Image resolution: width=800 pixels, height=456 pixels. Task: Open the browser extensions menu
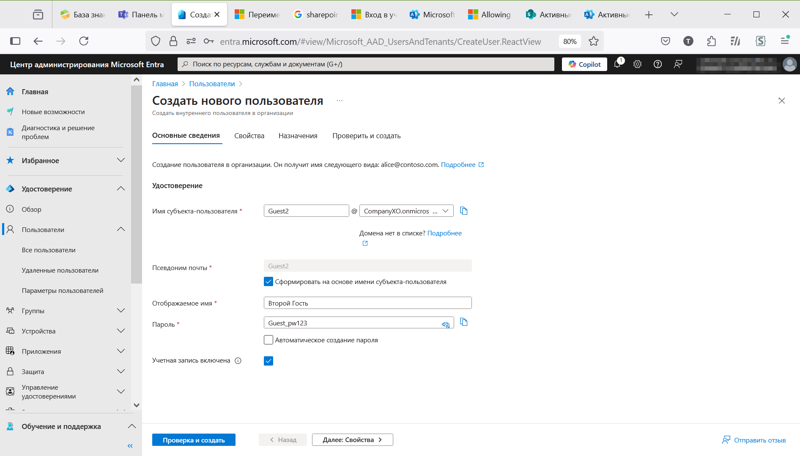click(x=712, y=41)
